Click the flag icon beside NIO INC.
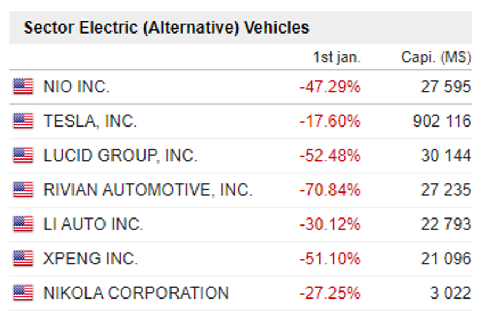Viewport: 487px width, 311px height. [x=23, y=87]
